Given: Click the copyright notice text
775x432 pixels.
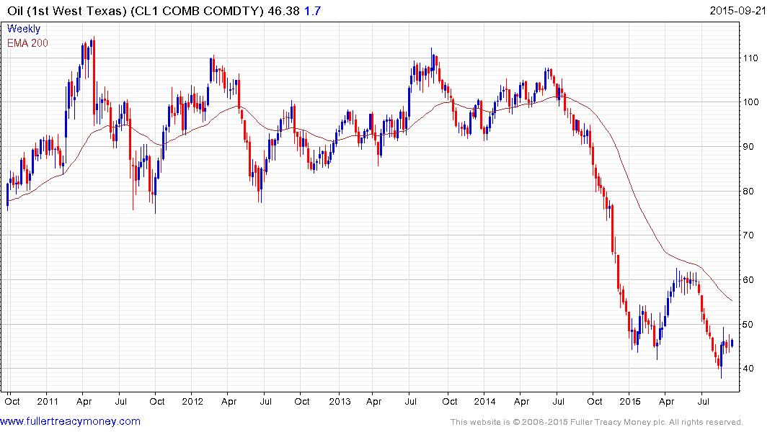Looking at the screenshot, I should pyautogui.click(x=597, y=422).
